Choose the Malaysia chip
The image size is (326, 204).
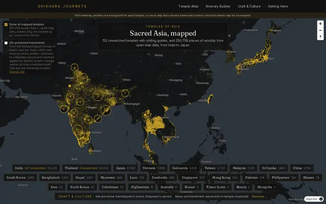243,168
